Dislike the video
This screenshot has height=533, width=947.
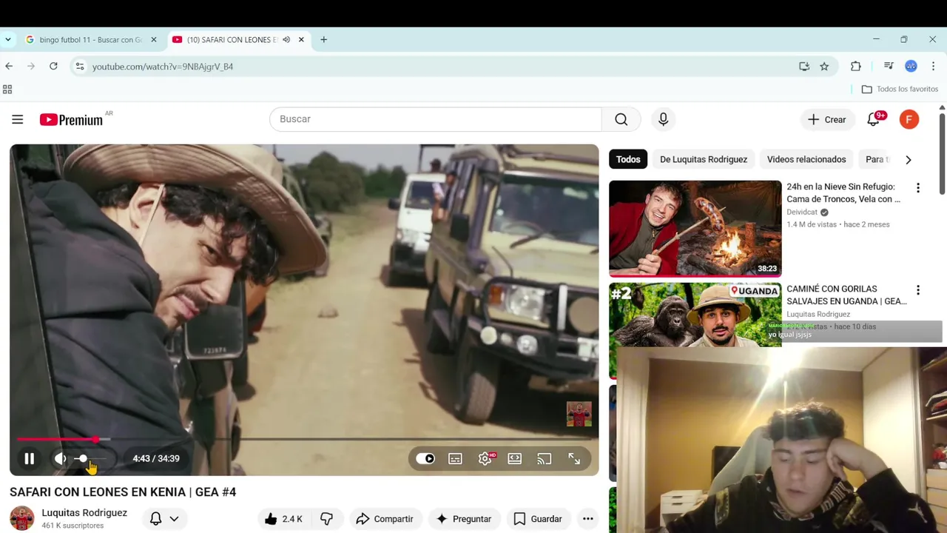pos(327,519)
